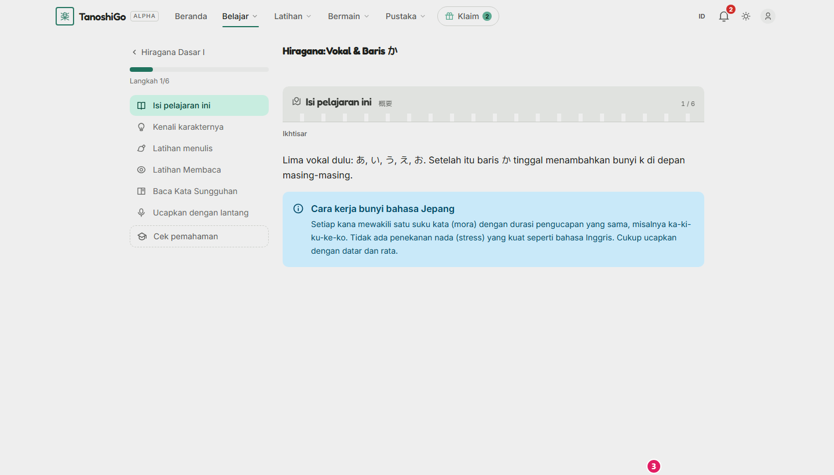The width and height of the screenshot is (834, 475).
Task: Click the 1 / 6 page counter
Action: pyautogui.click(x=688, y=104)
